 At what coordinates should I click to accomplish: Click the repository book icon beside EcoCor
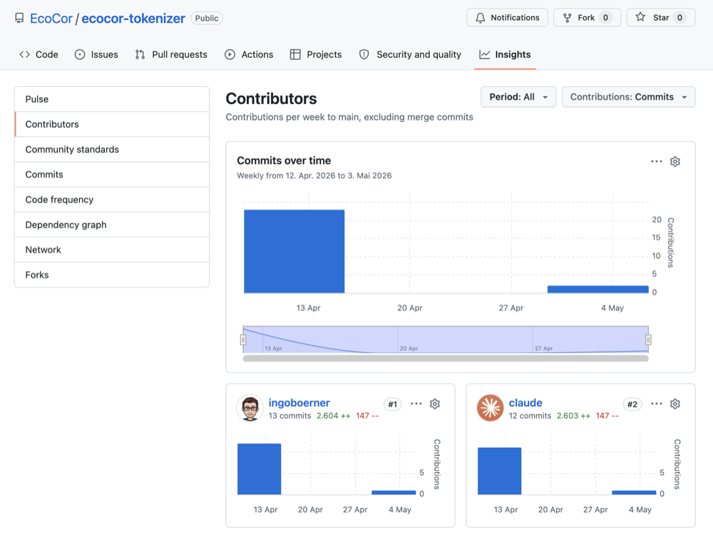click(x=19, y=19)
